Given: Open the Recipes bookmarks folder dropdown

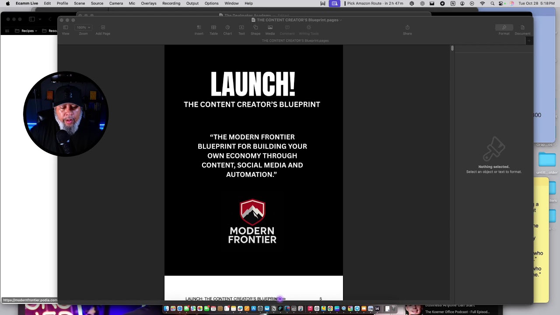Looking at the screenshot, I should [x=26, y=31].
